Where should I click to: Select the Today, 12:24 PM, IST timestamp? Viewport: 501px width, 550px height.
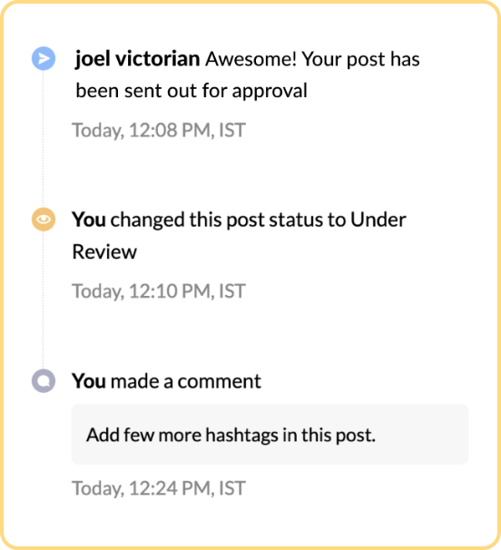(159, 488)
